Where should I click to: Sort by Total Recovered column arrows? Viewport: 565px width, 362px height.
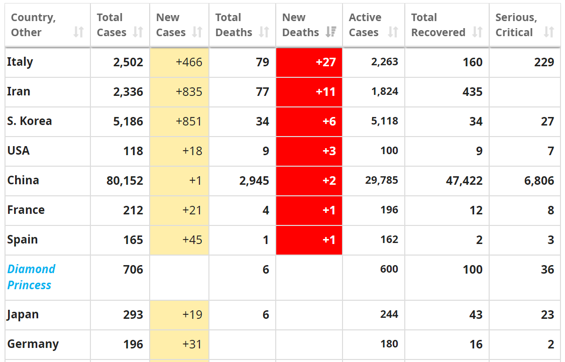tap(477, 32)
